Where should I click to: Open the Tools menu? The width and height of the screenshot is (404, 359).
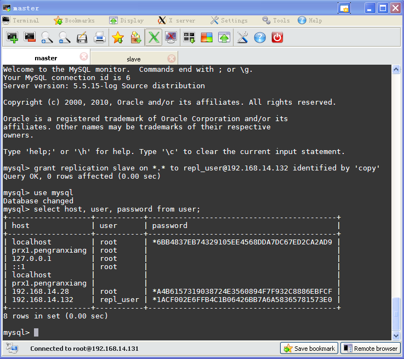tap(276, 20)
